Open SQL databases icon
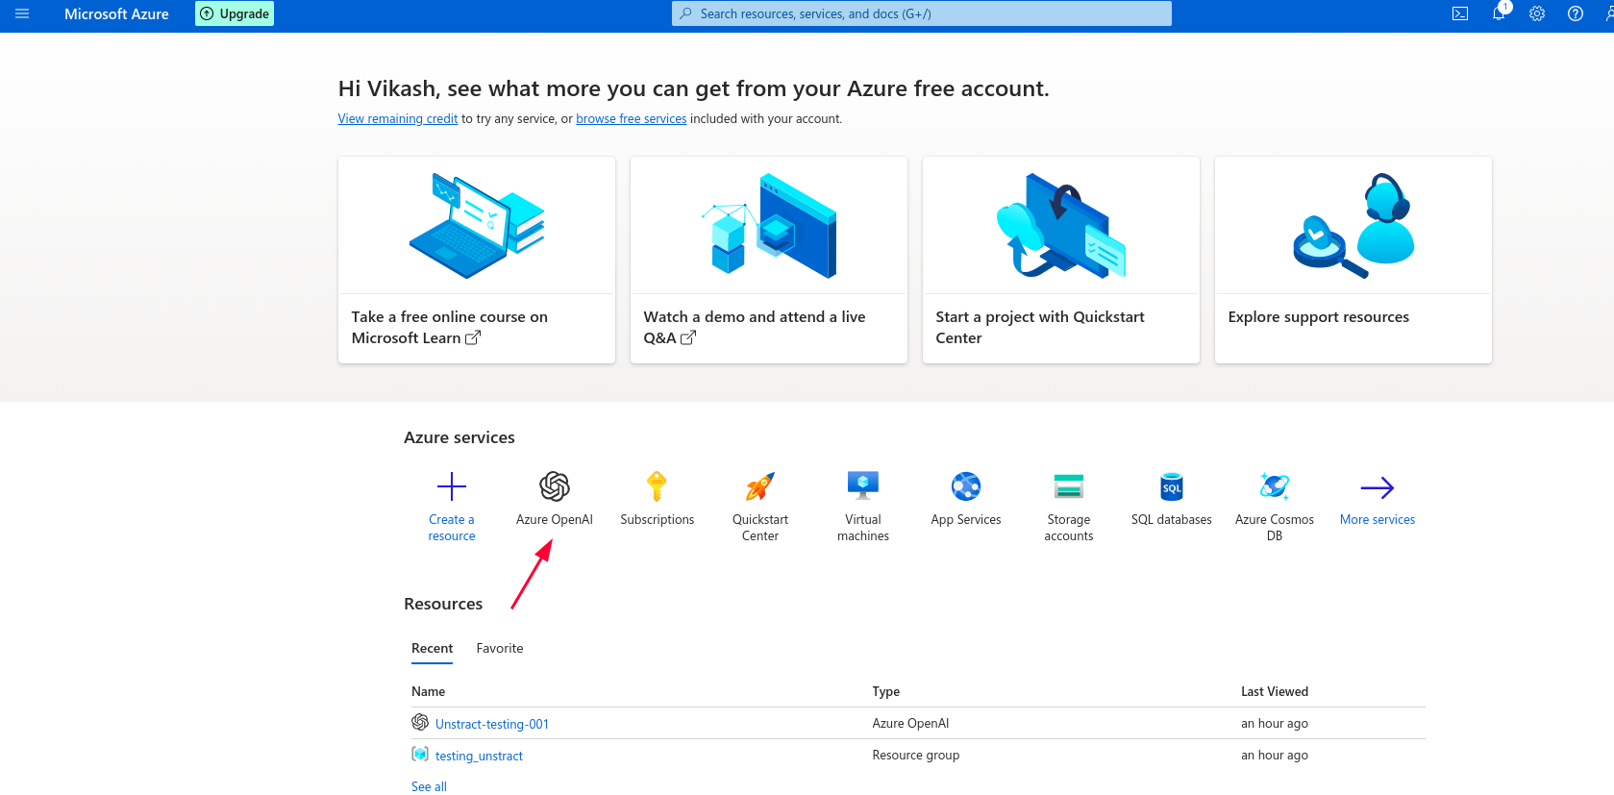The image size is (1614, 795). pyautogui.click(x=1172, y=486)
